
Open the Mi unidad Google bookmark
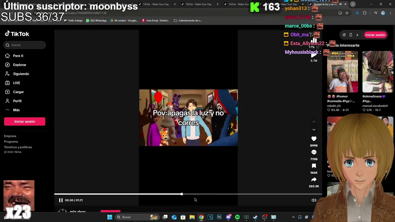pos(124,21)
